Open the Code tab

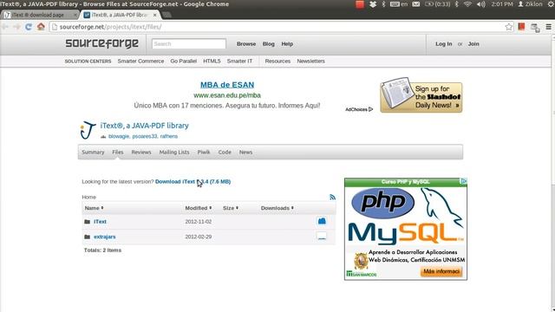(x=225, y=153)
